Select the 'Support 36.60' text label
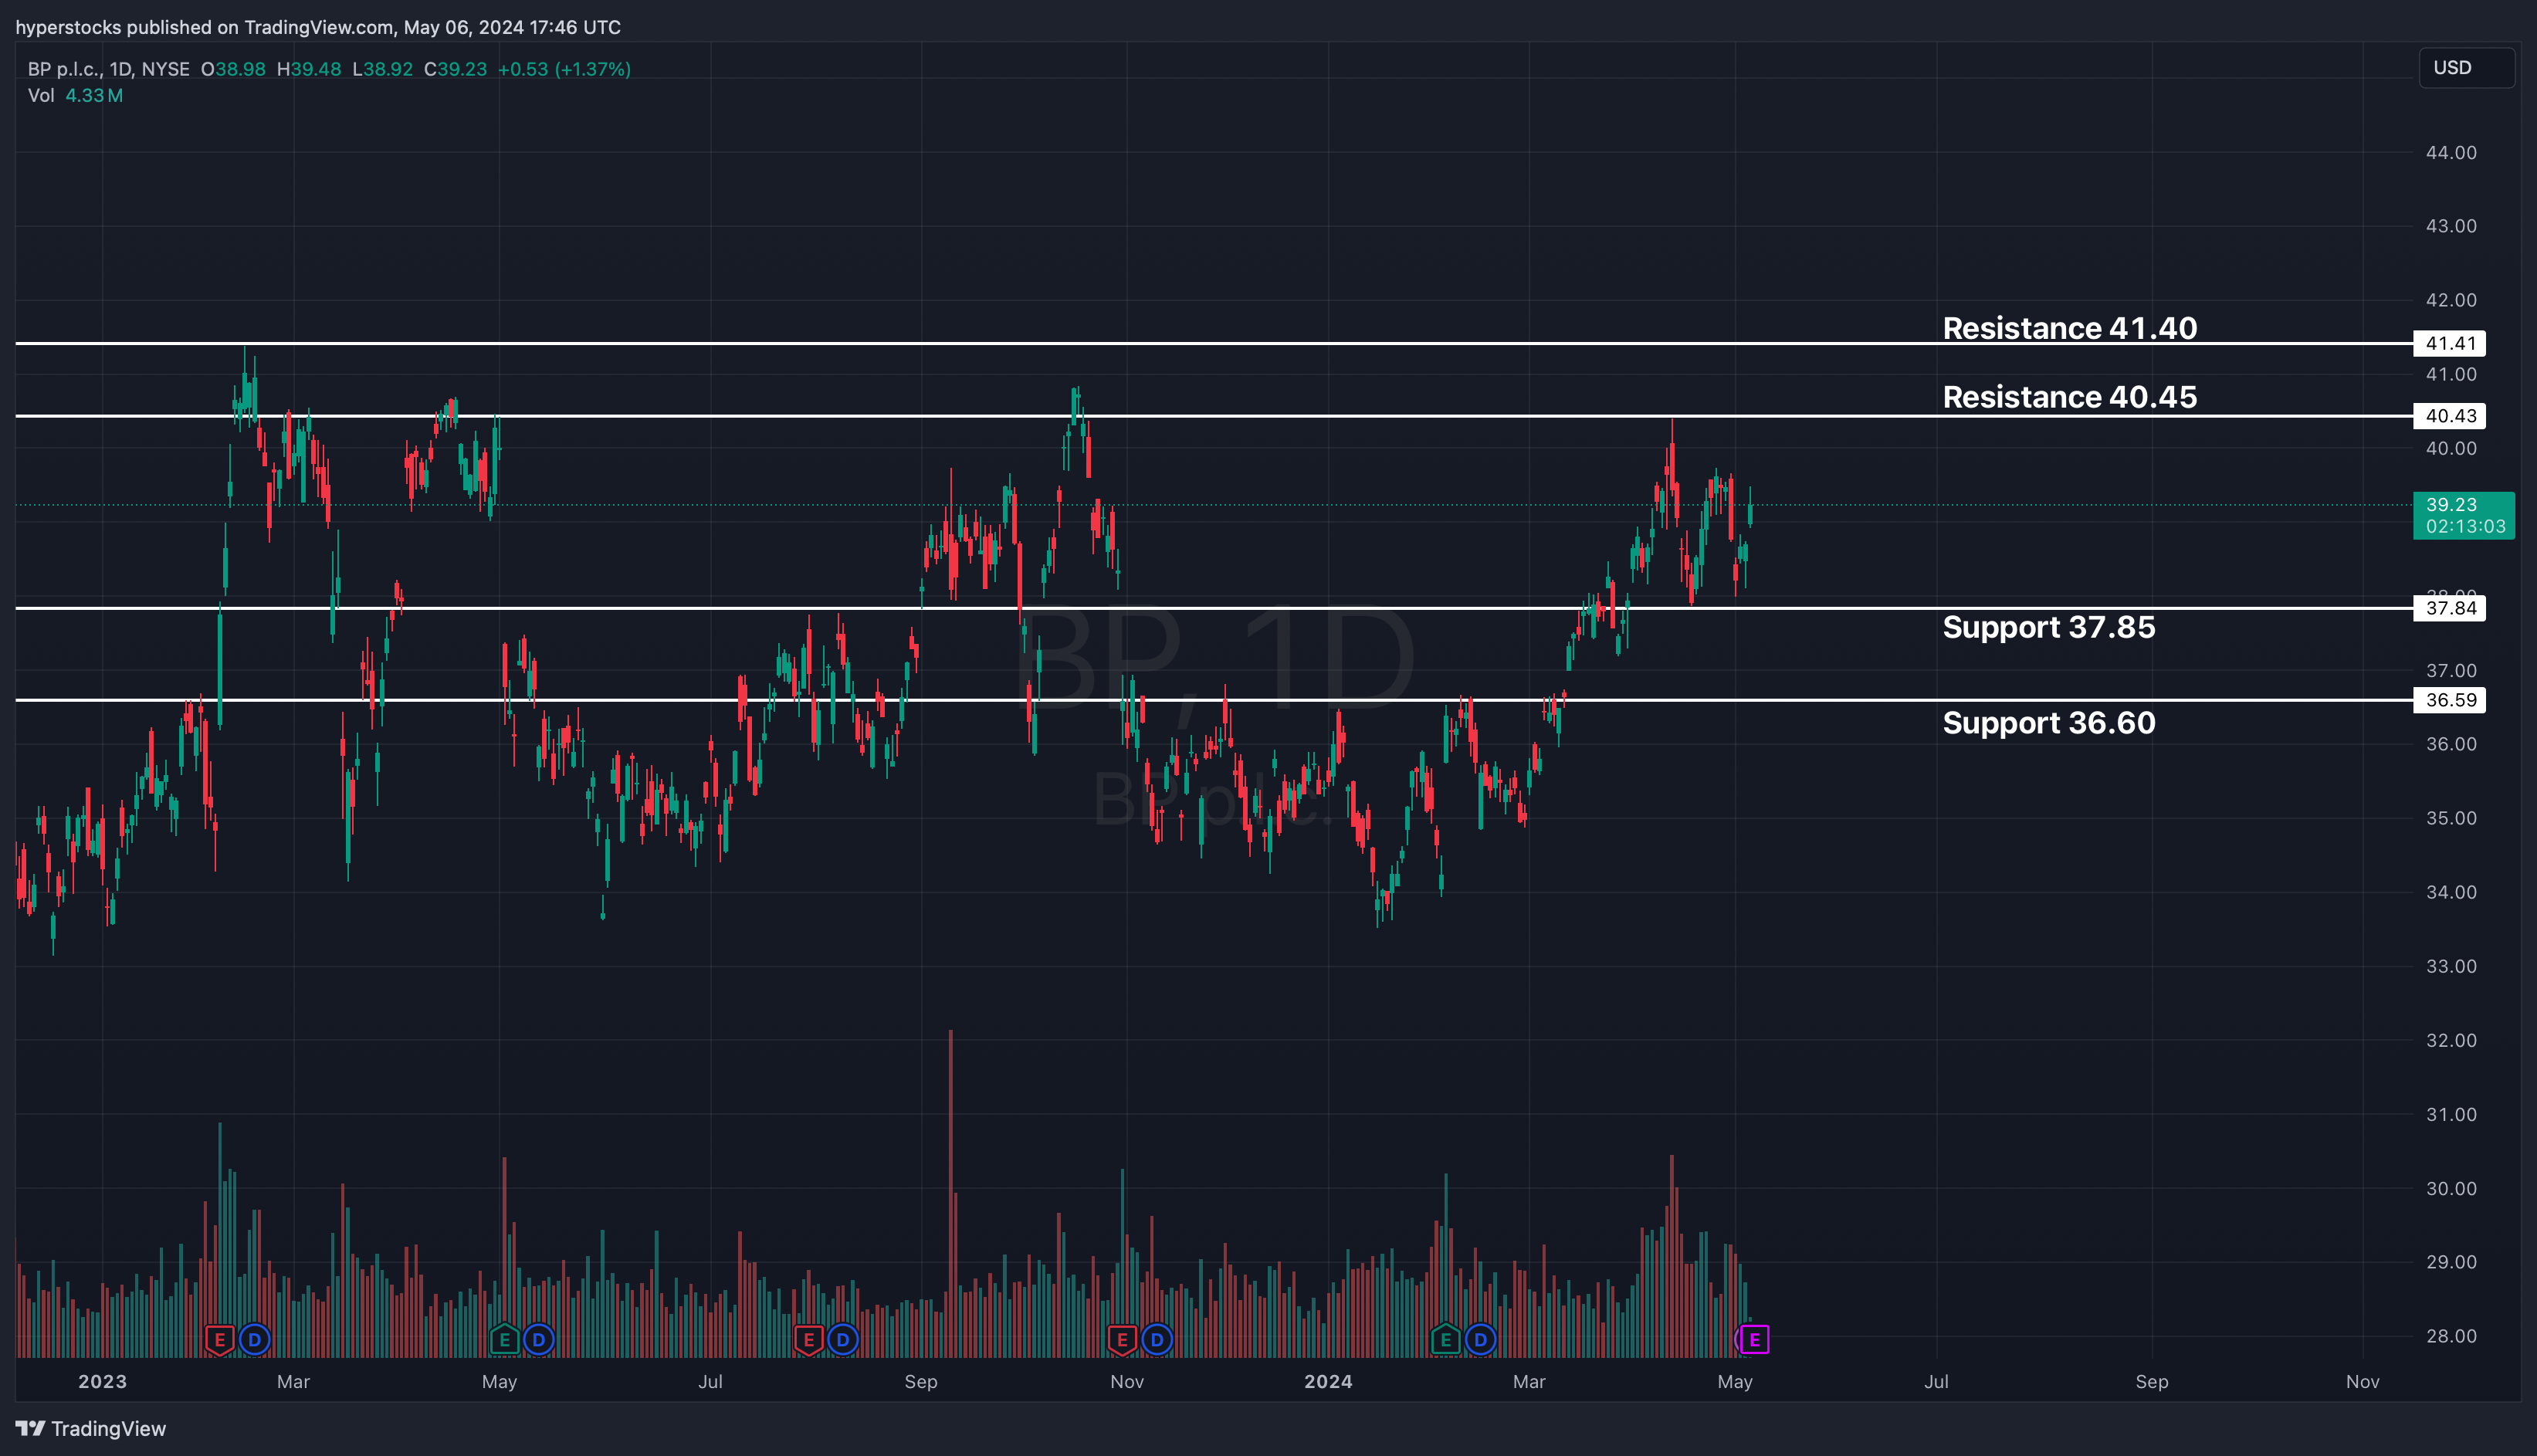 (x=2048, y=722)
